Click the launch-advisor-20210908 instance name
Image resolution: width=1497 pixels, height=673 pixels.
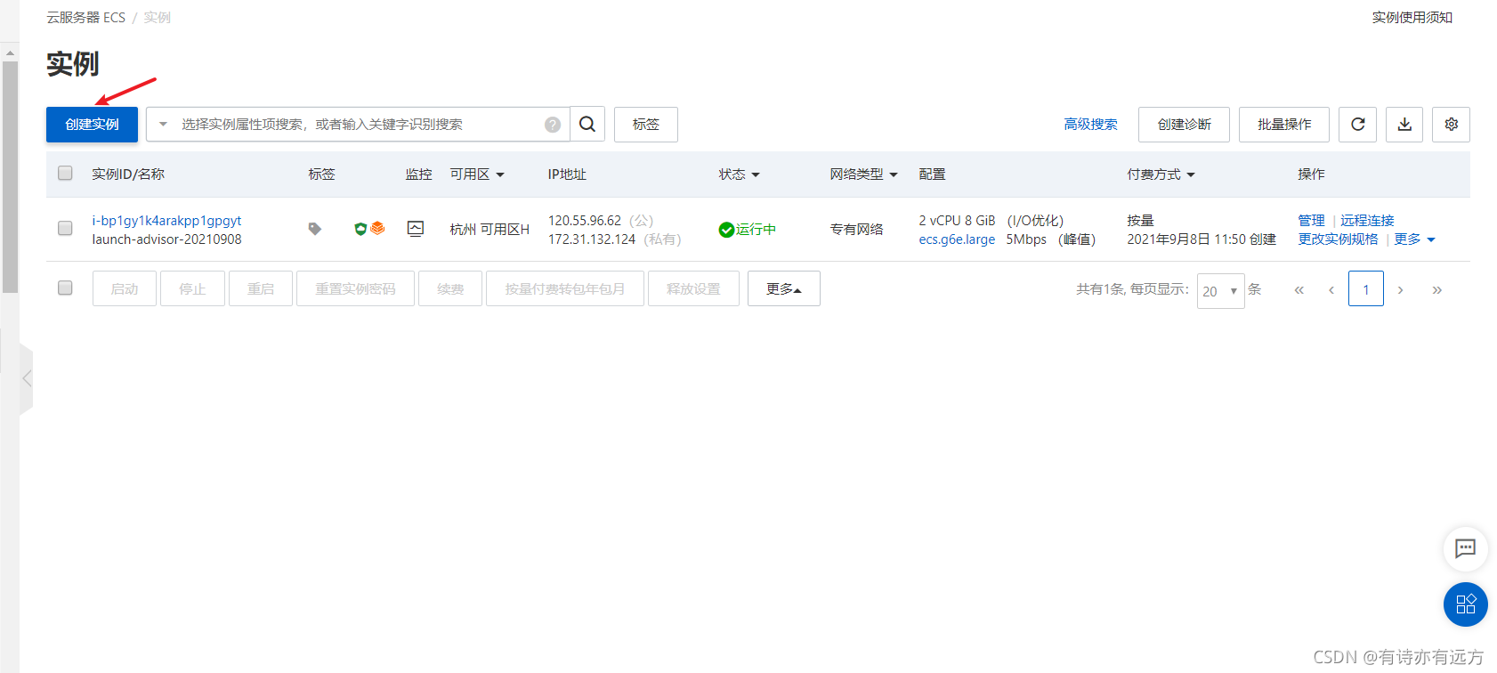pos(166,239)
